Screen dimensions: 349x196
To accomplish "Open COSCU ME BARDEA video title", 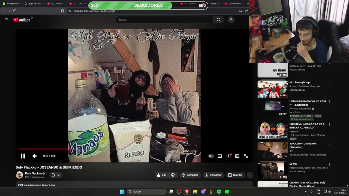I will [x=307, y=126].
